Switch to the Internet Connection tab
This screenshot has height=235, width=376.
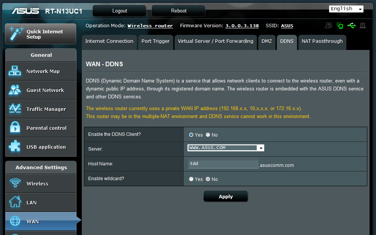pos(109,42)
